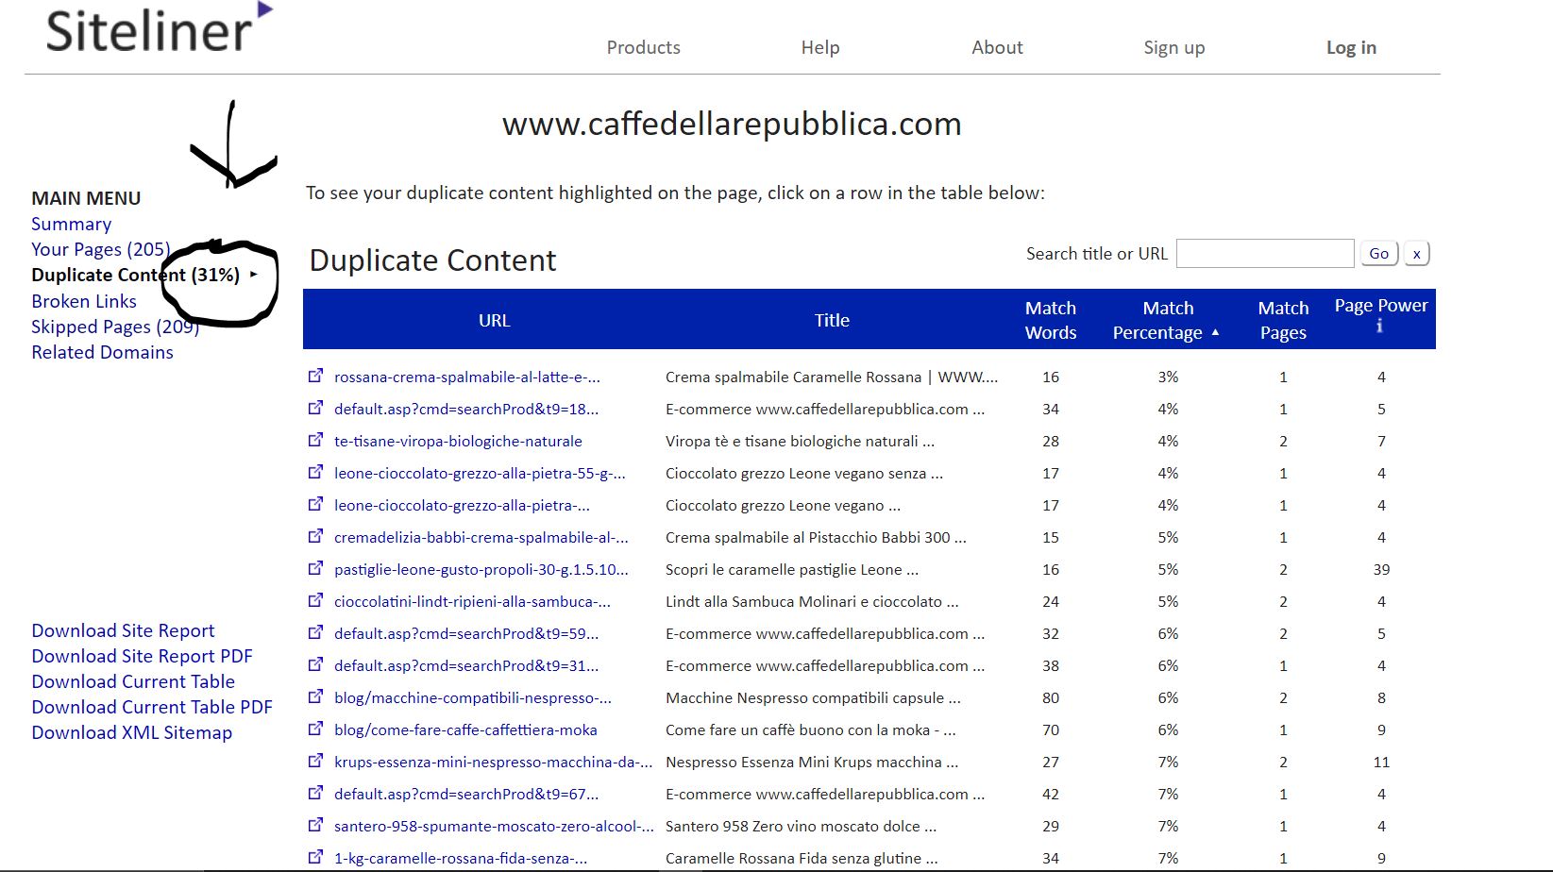Open the Products menu
Image resolution: width=1553 pixels, height=872 pixels.
tap(644, 47)
